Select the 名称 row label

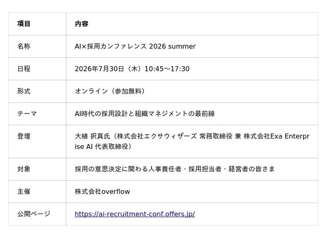pos(23,46)
